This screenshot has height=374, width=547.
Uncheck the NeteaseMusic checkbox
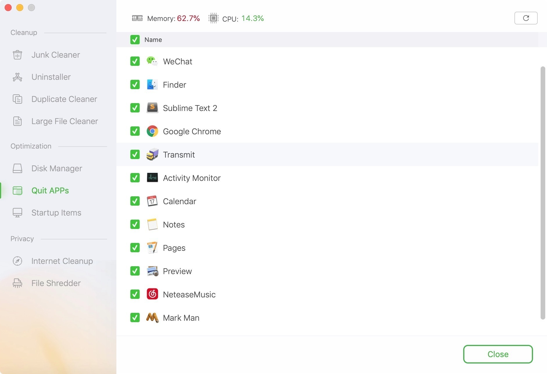135,294
